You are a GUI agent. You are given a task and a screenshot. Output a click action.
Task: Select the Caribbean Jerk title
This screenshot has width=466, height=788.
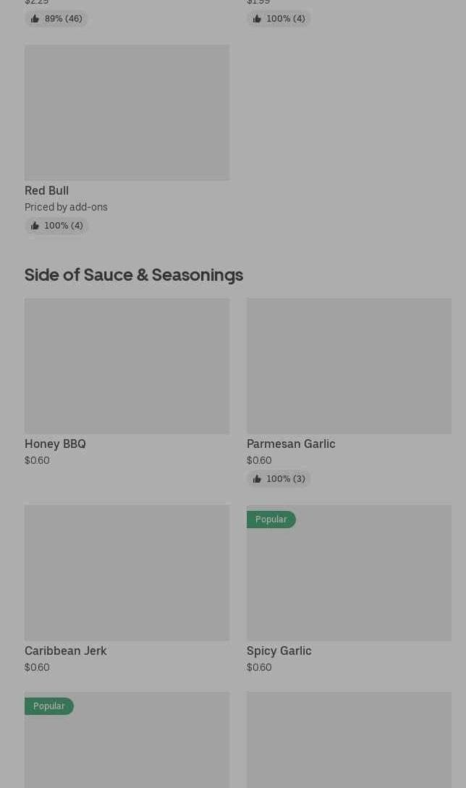65,651
